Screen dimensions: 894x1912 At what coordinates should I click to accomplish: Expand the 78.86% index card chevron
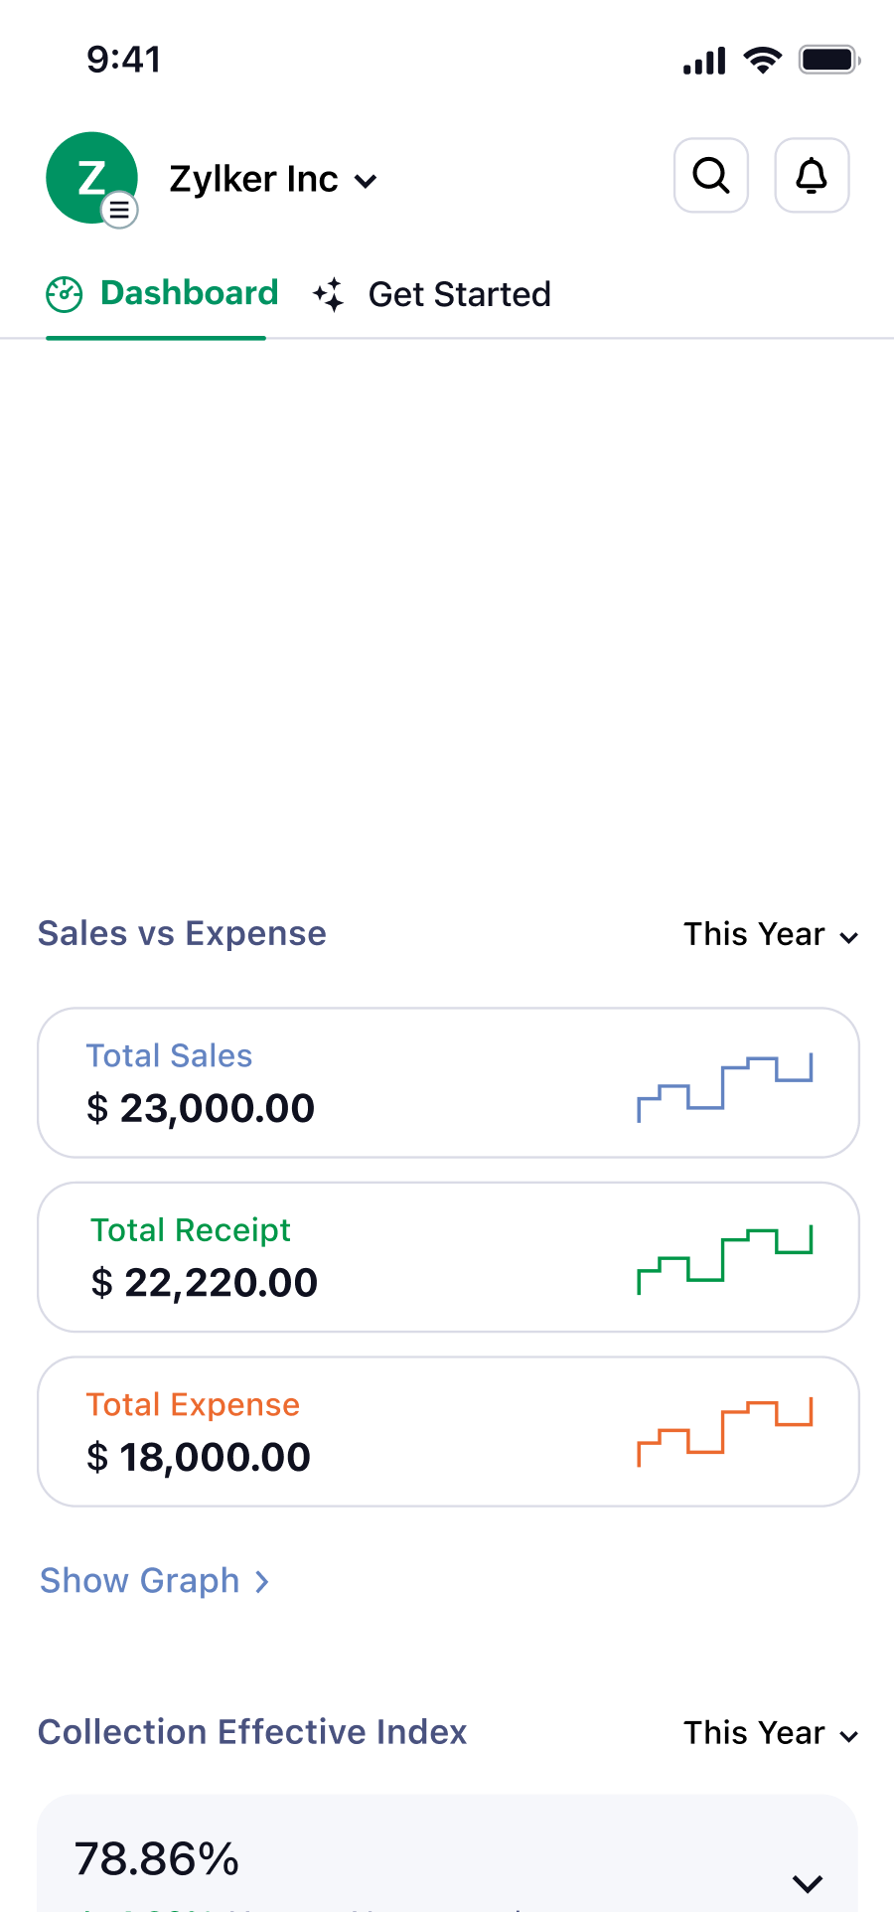tap(808, 1883)
